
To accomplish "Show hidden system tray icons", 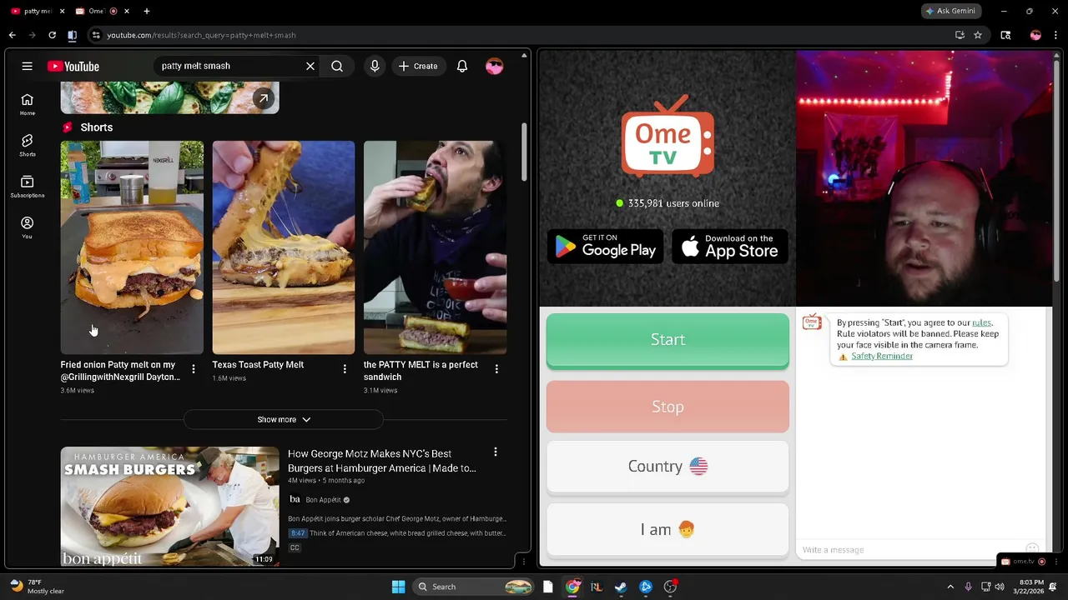I will 950,587.
